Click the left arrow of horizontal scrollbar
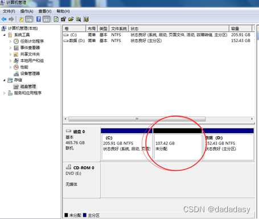 [x=65, y=119]
